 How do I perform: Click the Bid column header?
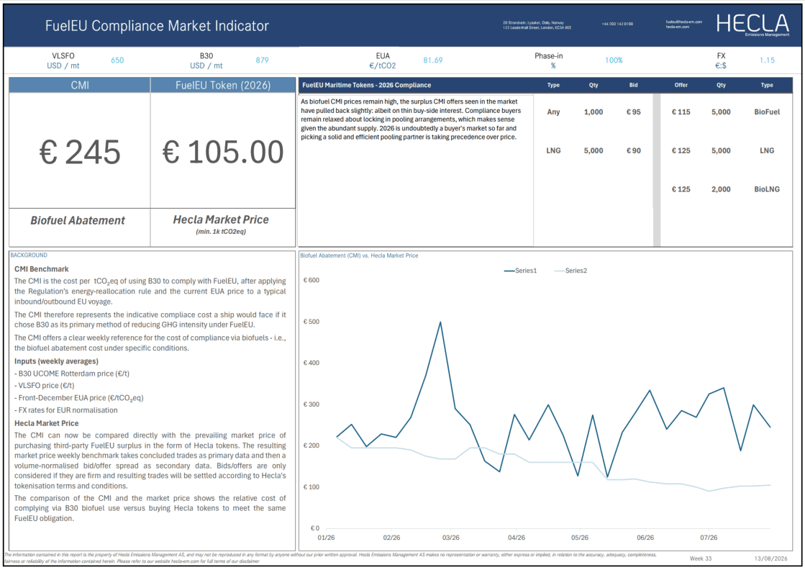pyautogui.click(x=634, y=85)
